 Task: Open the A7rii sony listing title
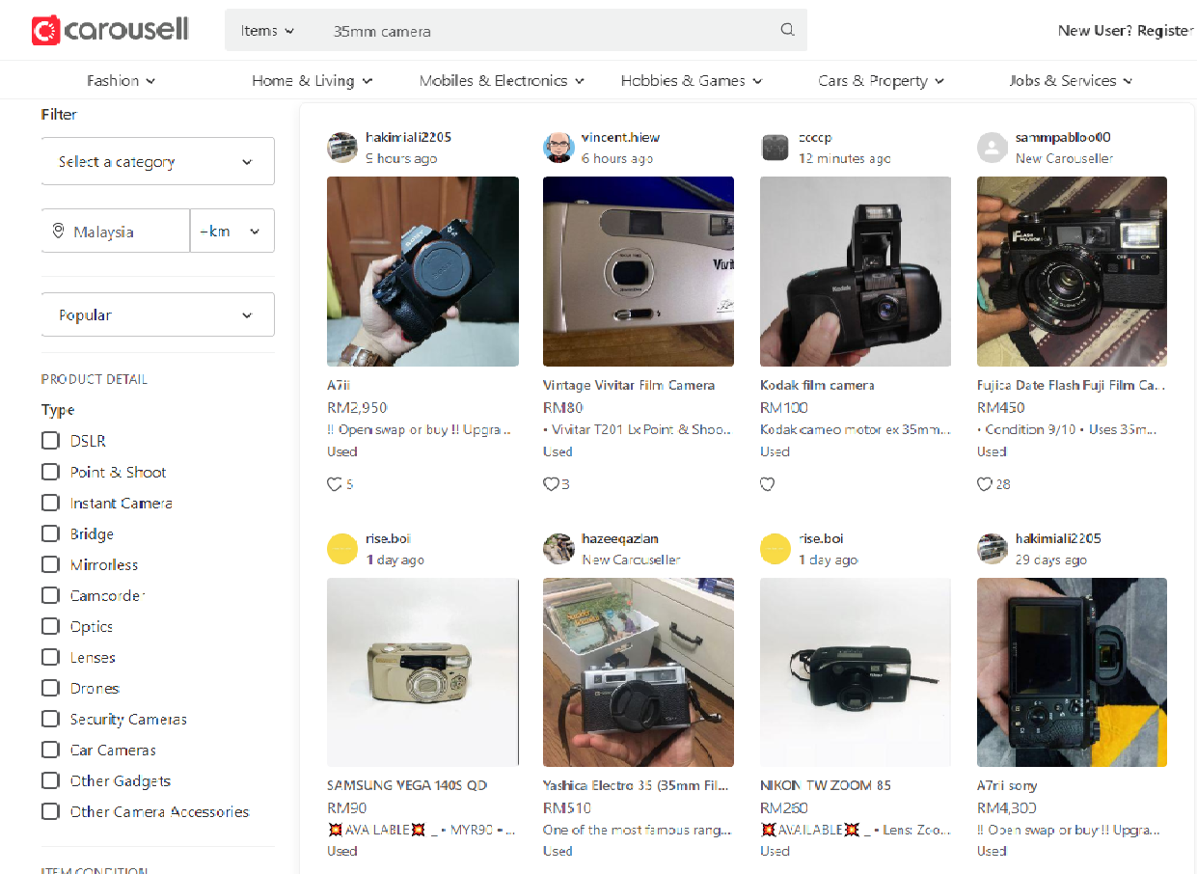click(1007, 785)
